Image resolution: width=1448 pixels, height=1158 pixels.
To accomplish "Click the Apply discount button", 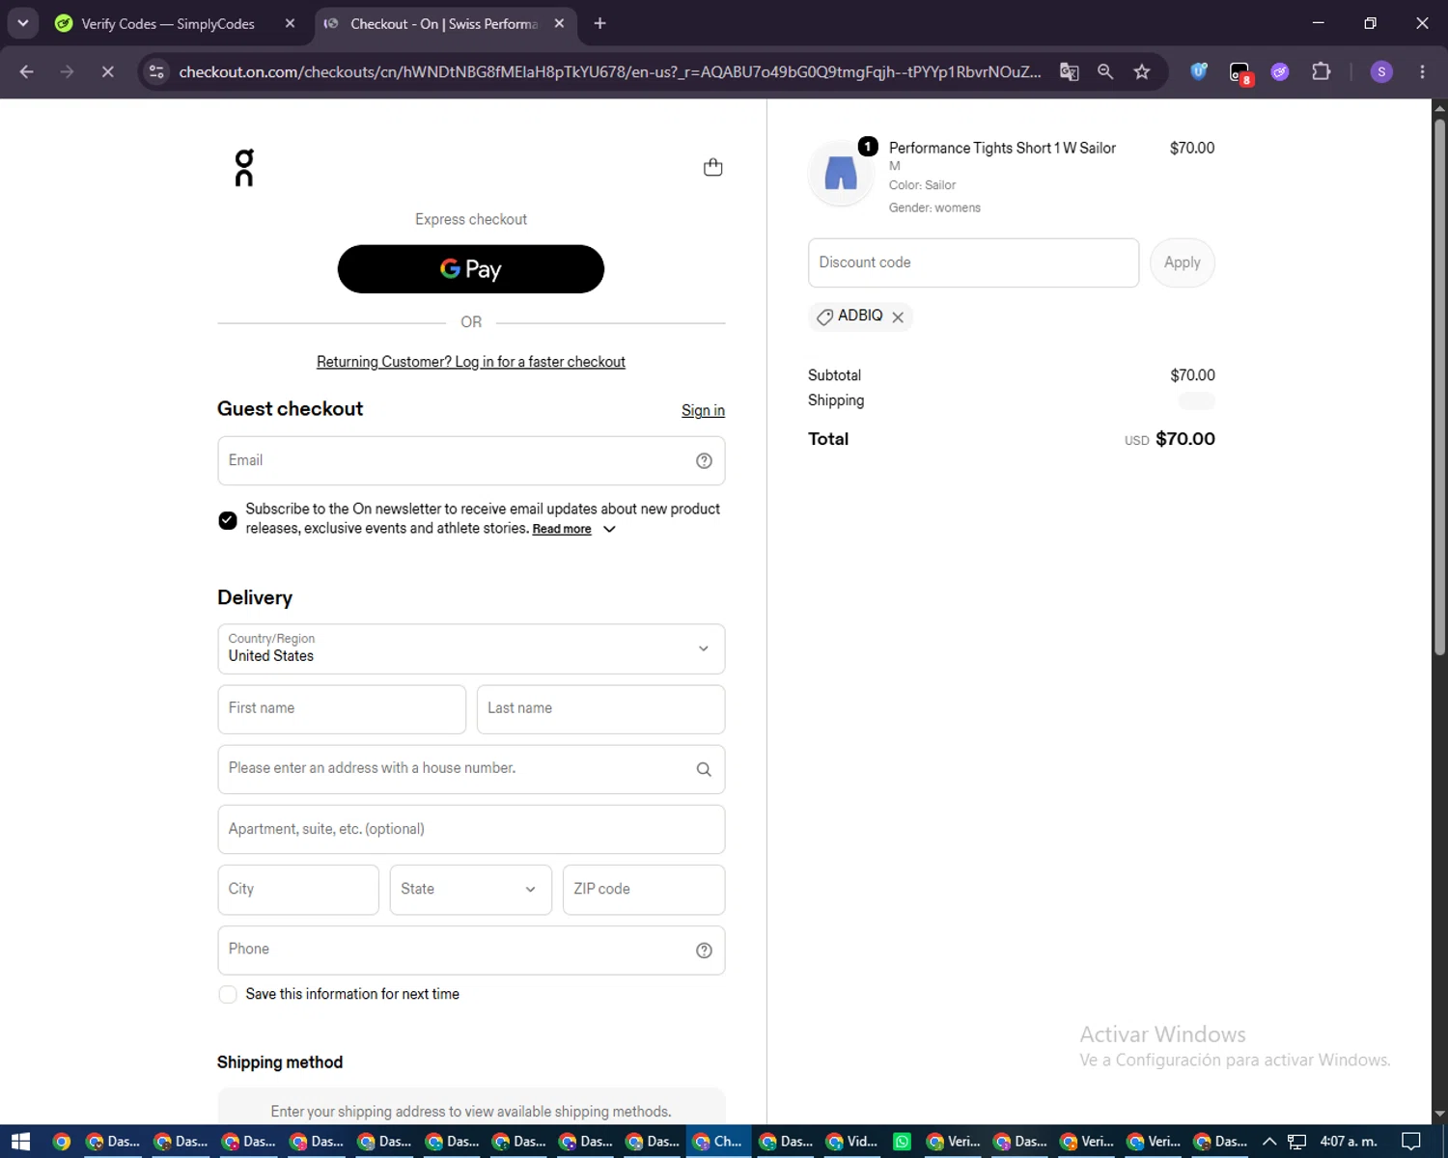I will 1183,262.
